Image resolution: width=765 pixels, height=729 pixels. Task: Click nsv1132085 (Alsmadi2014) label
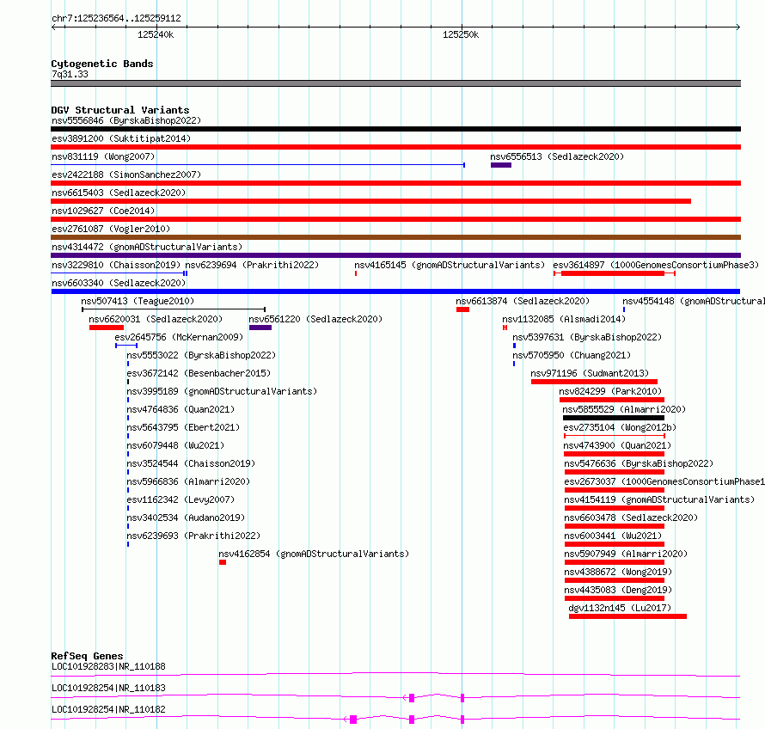coord(564,319)
